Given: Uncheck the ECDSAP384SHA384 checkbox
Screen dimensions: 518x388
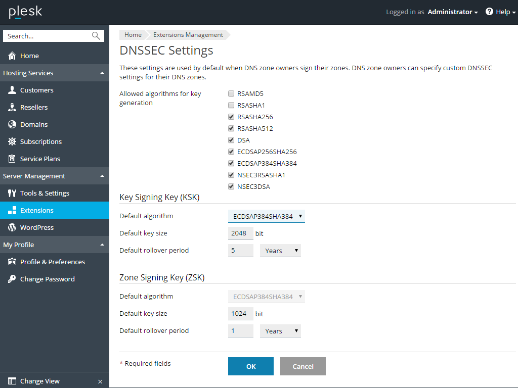Looking at the screenshot, I should click(231, 163).
